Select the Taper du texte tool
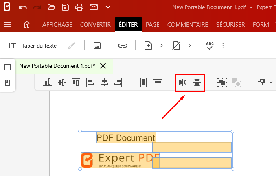This screenshot has height=176, width=276. click(33, 46)
